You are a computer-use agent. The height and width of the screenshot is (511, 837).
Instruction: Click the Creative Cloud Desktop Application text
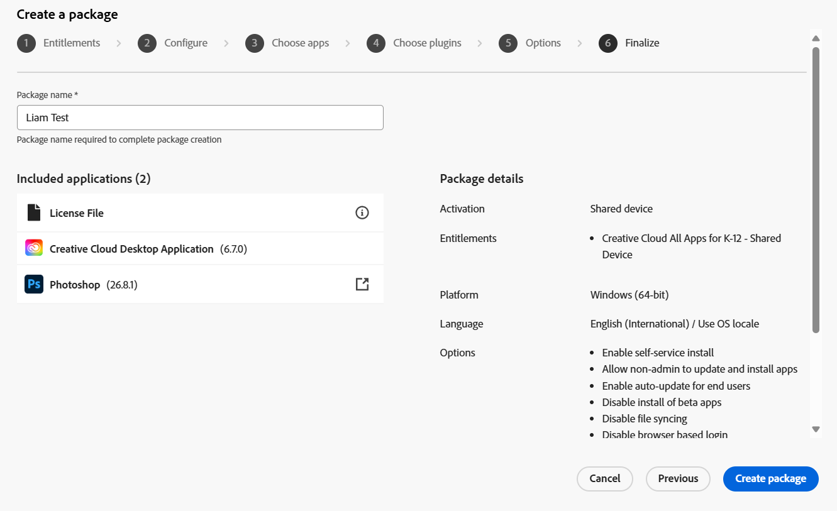131,249
